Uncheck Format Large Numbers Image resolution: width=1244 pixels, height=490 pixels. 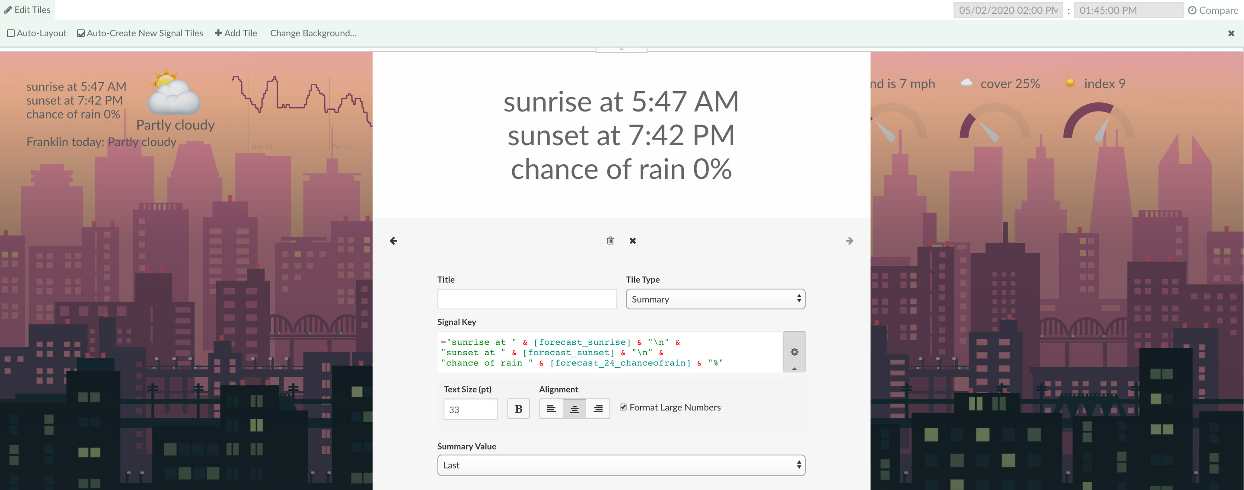coord(623,407)
